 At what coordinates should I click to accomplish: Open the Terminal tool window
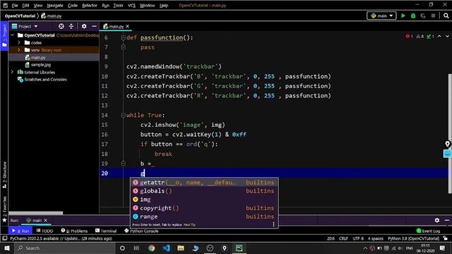coord(106,231)
